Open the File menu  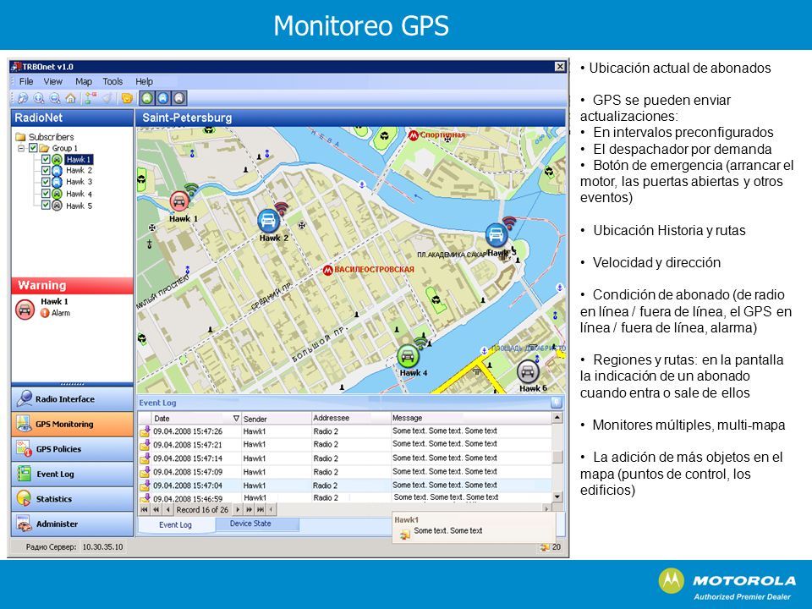click(26, 81)
